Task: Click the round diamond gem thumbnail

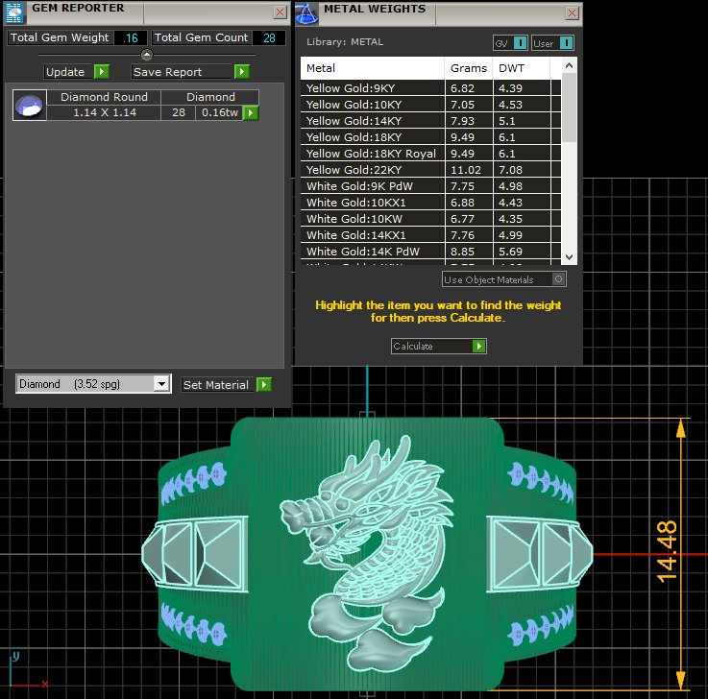Action: 30,105
